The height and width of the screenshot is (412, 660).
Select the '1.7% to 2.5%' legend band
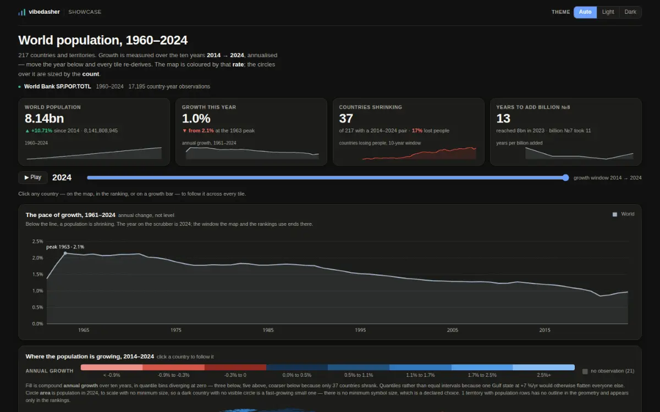click(482, 368)
